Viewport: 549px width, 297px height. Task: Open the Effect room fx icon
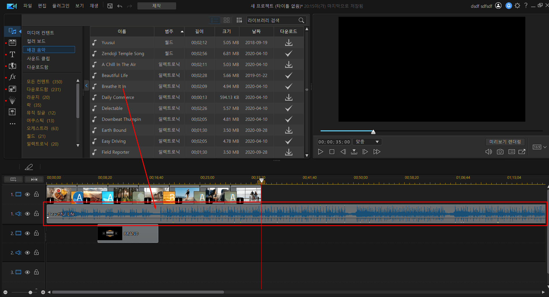12,77
